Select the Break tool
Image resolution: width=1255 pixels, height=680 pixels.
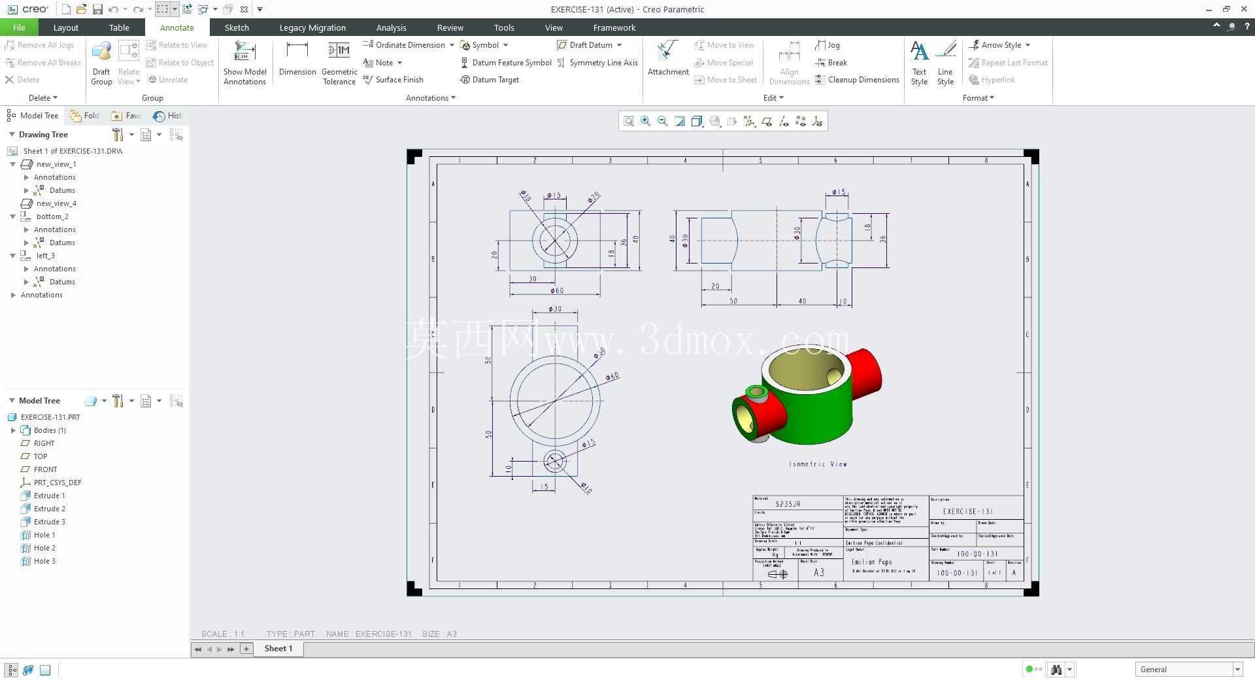(x=831, y=63)
